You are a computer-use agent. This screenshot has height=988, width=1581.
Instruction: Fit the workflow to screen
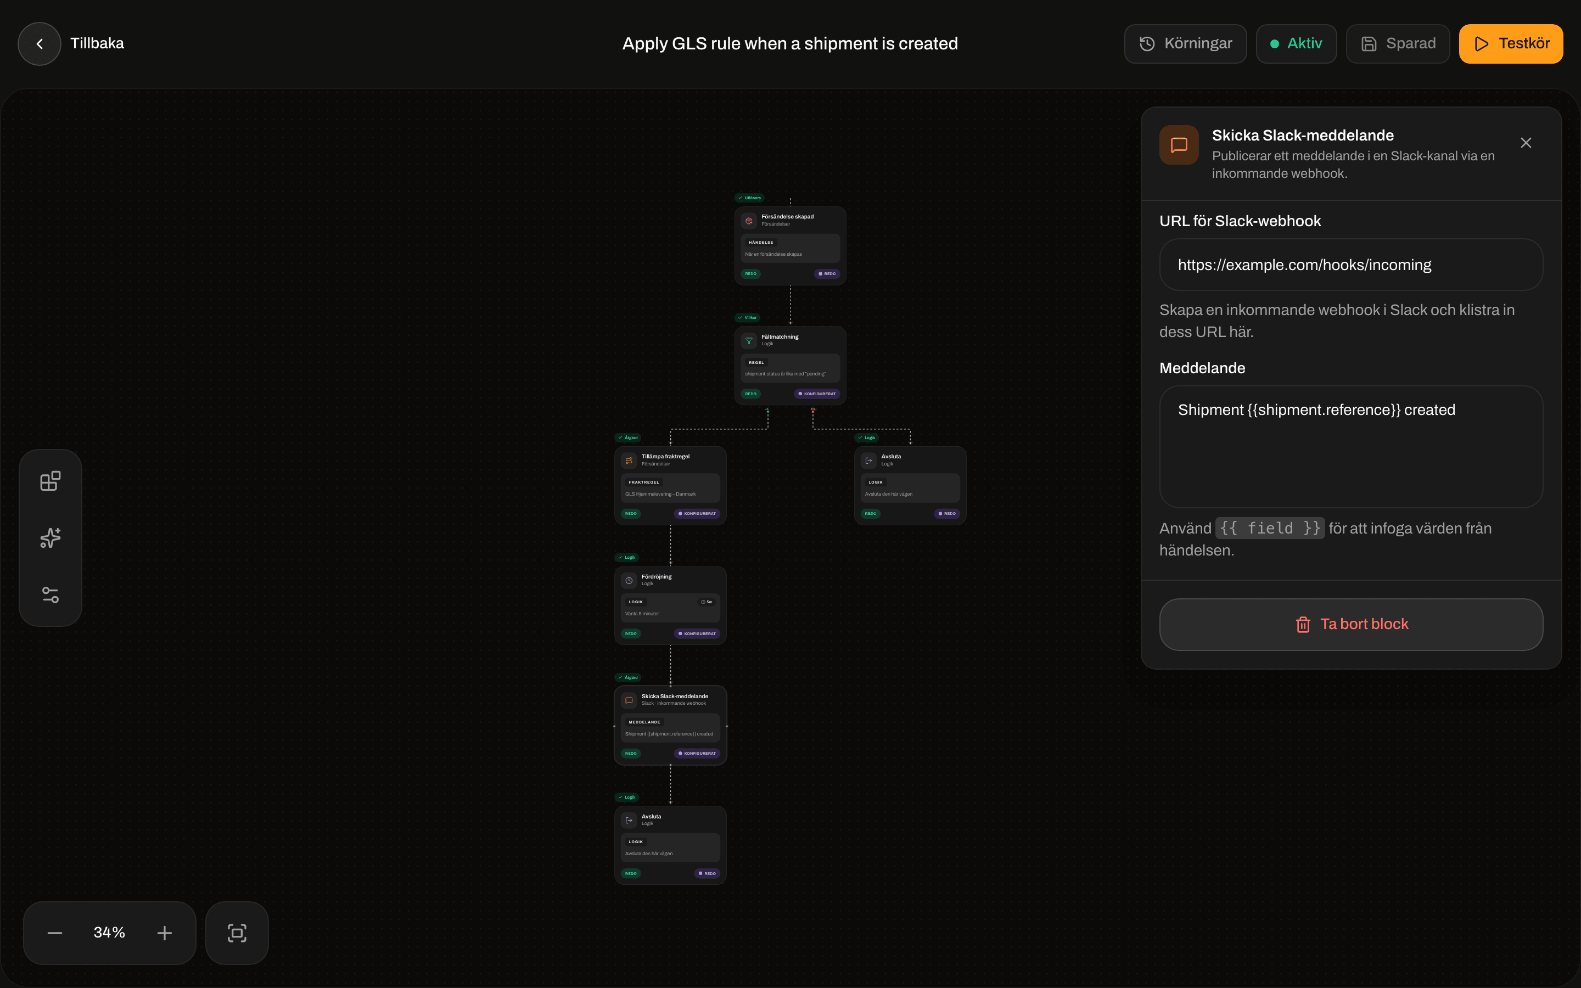[237, 933]
